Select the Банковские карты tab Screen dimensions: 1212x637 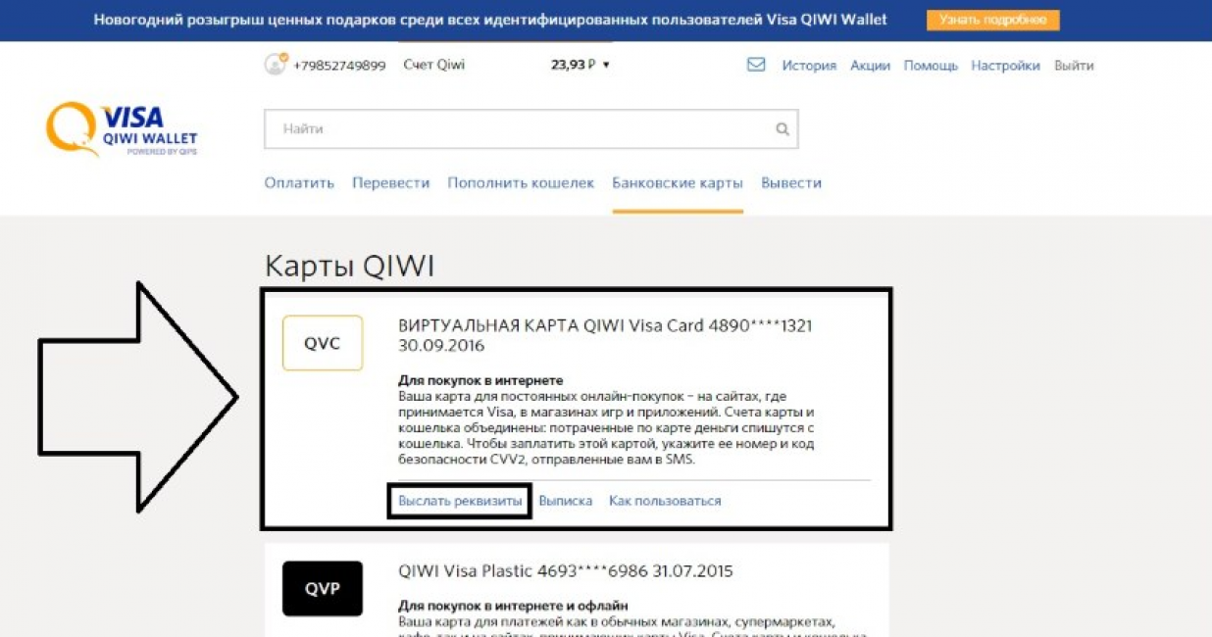[x=678, y=183]
